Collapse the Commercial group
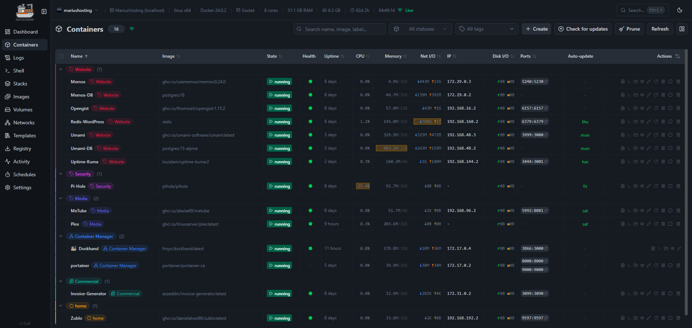The width and height of the screenshot is (692, 328). tap(61, 282)
